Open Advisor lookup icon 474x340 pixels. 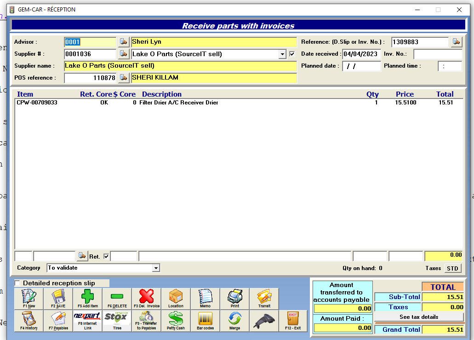[x=123, y=42]
